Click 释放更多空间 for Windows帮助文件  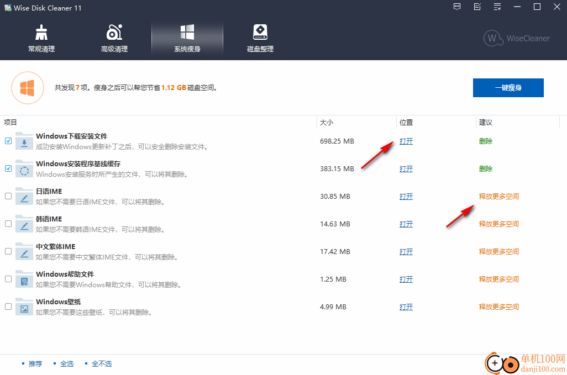coord(498,279)
